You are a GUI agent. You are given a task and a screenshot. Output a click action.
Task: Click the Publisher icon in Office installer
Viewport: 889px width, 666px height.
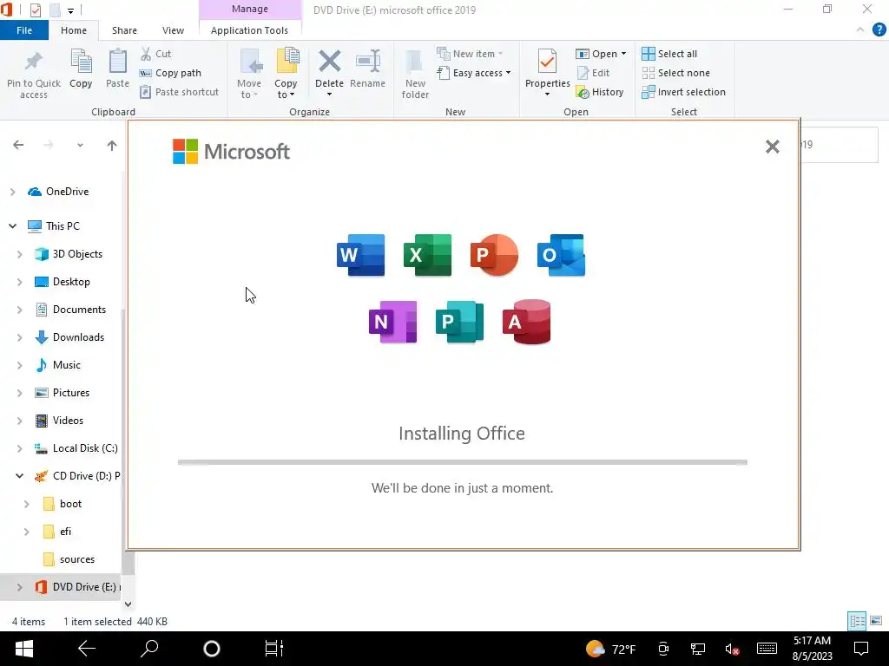click(x=460, y=322)
